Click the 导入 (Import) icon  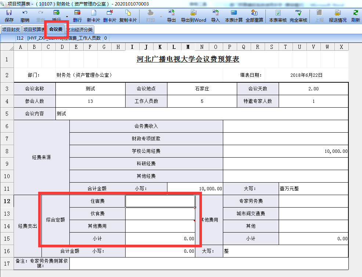tap(216, 15)
